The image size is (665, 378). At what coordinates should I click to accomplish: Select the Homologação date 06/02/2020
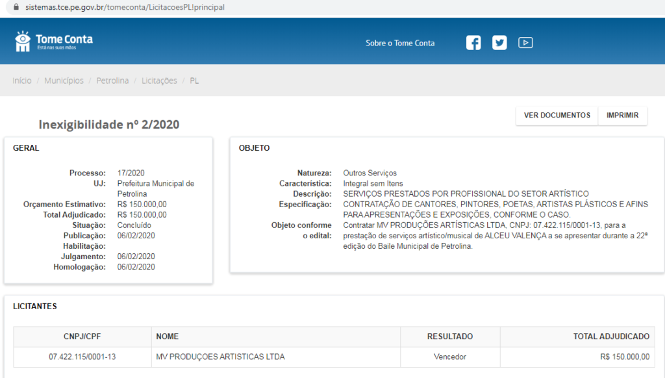[136, 267]
